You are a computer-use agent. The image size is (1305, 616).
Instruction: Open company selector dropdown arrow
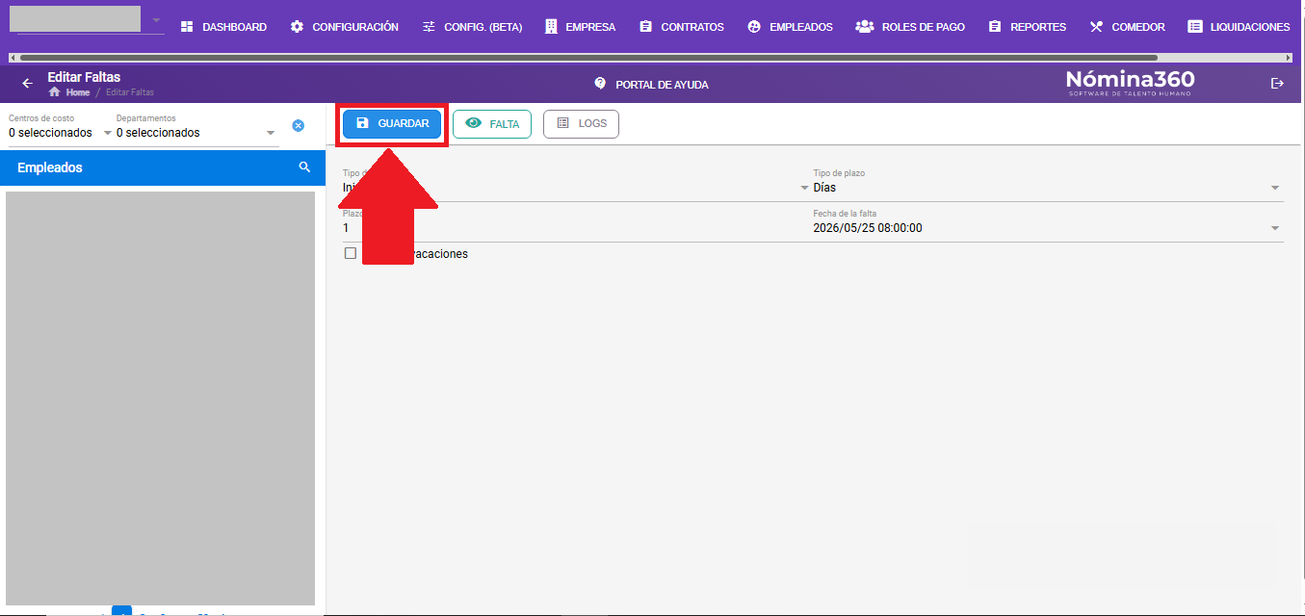click(156, 20)
